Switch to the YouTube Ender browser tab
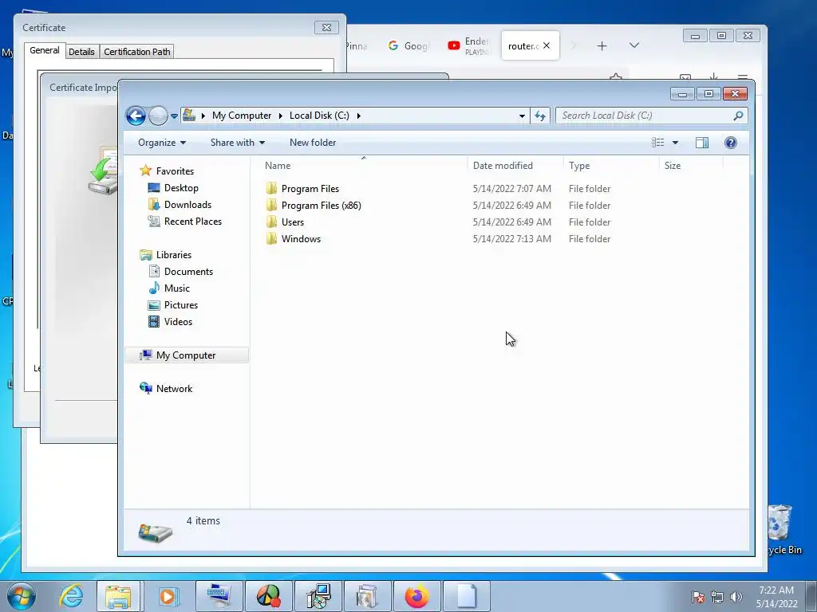Screen dimensions: 817x612 [x=469, y=45]
